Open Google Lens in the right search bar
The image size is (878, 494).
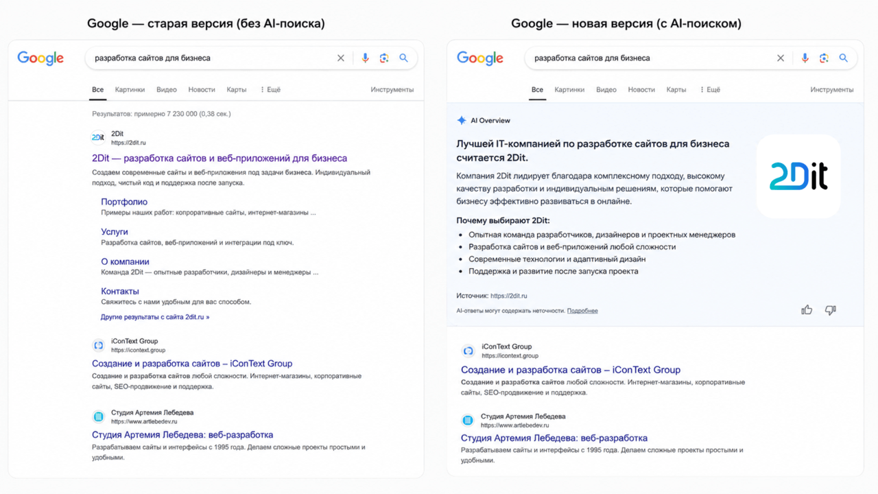click(824, 58)
